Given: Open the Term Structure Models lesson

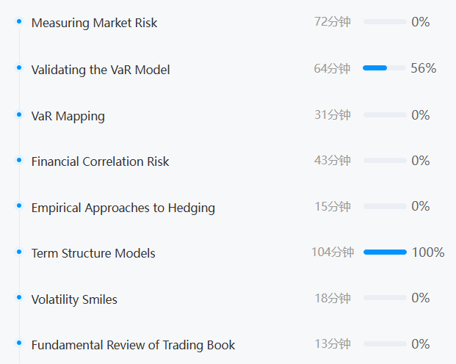Looking at the screenshot, I should click(93, 253).
